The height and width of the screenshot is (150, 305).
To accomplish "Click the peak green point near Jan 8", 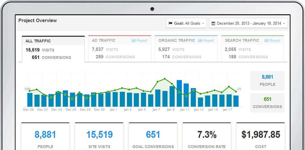I will tap(165, 79).
